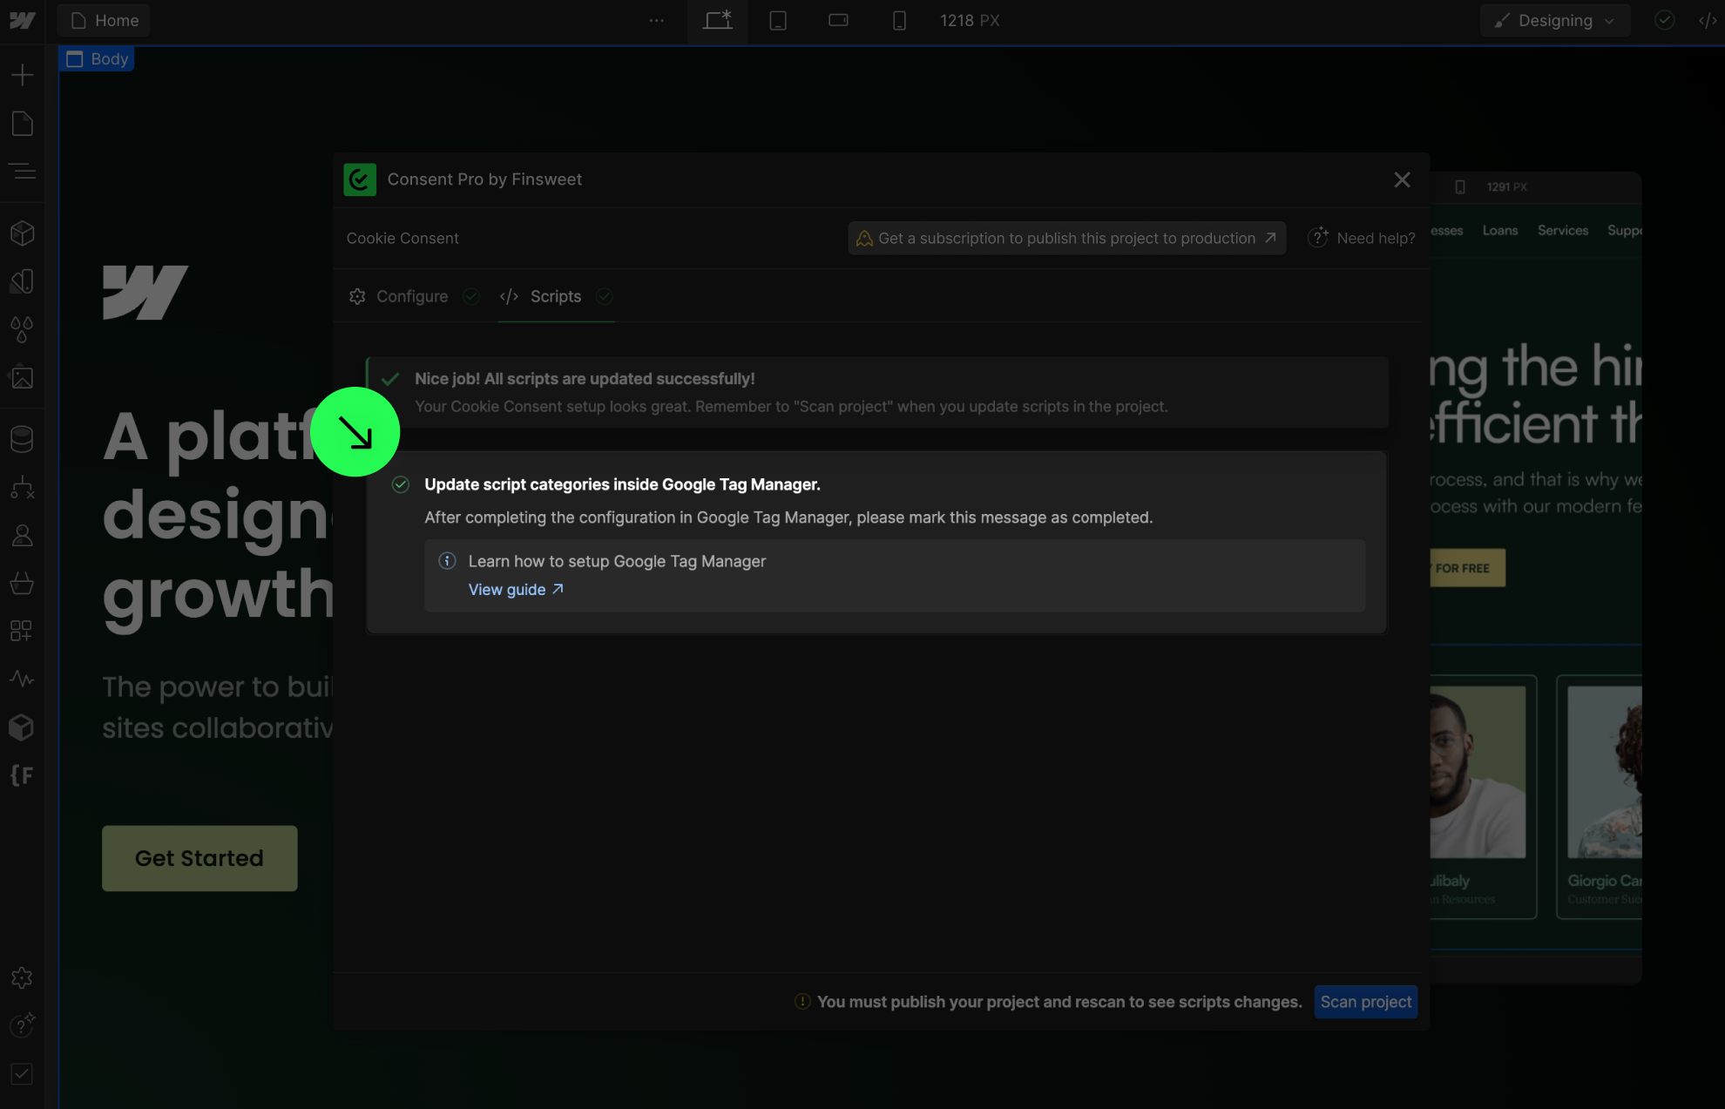
Task: Click Loans in background preview nav
Action: pos(1500,231)
